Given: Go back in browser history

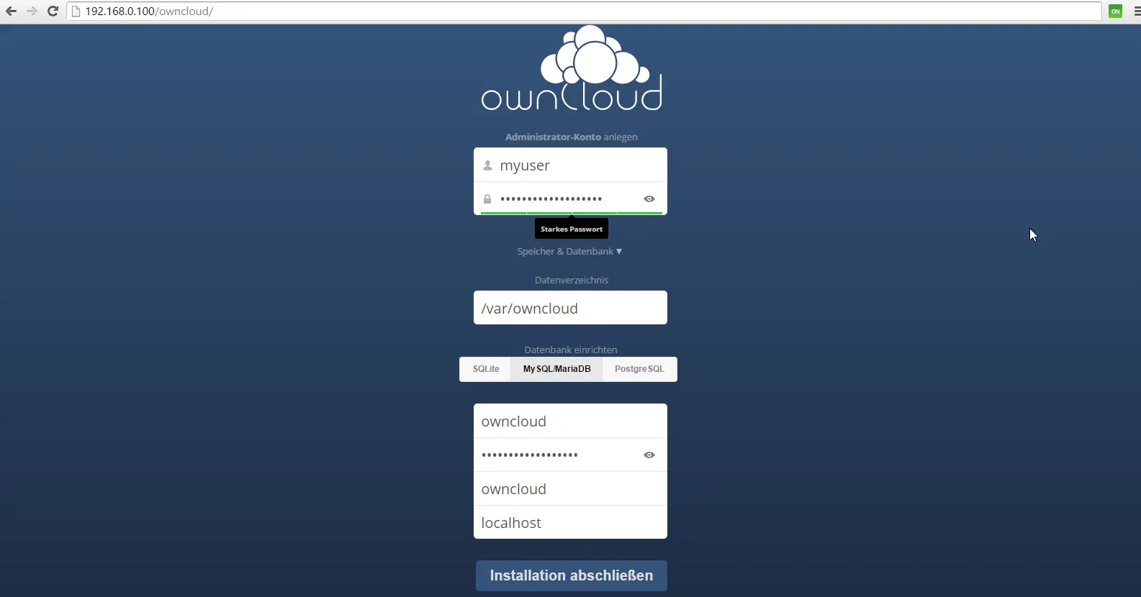Looking at the screenshot, I should (x=11, y=12).
